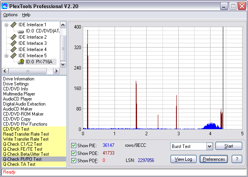The image size is (248, 177).
Task: Click the CD/DVD drive icon under Interface 1
Action: tap(21, 31)
